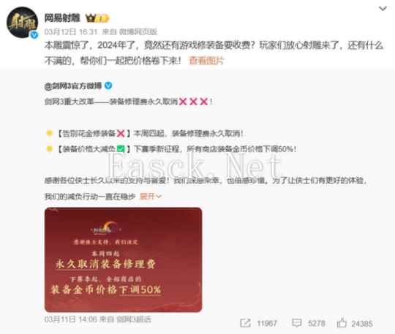Open the post options chevron menu

[x=383, y=9]
